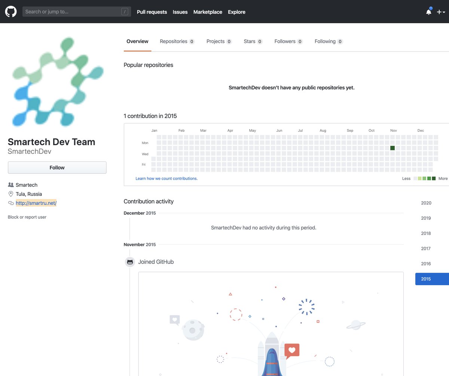The width and height of the screenshot is (449, 376).
Task: Open notifications bell icon
Action: coord(429,12)
